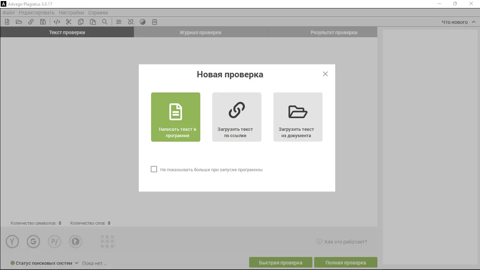Click the HTML code brackets toolbar icon
The width and height of the screenshot is (480, 270).
point(57,22)
